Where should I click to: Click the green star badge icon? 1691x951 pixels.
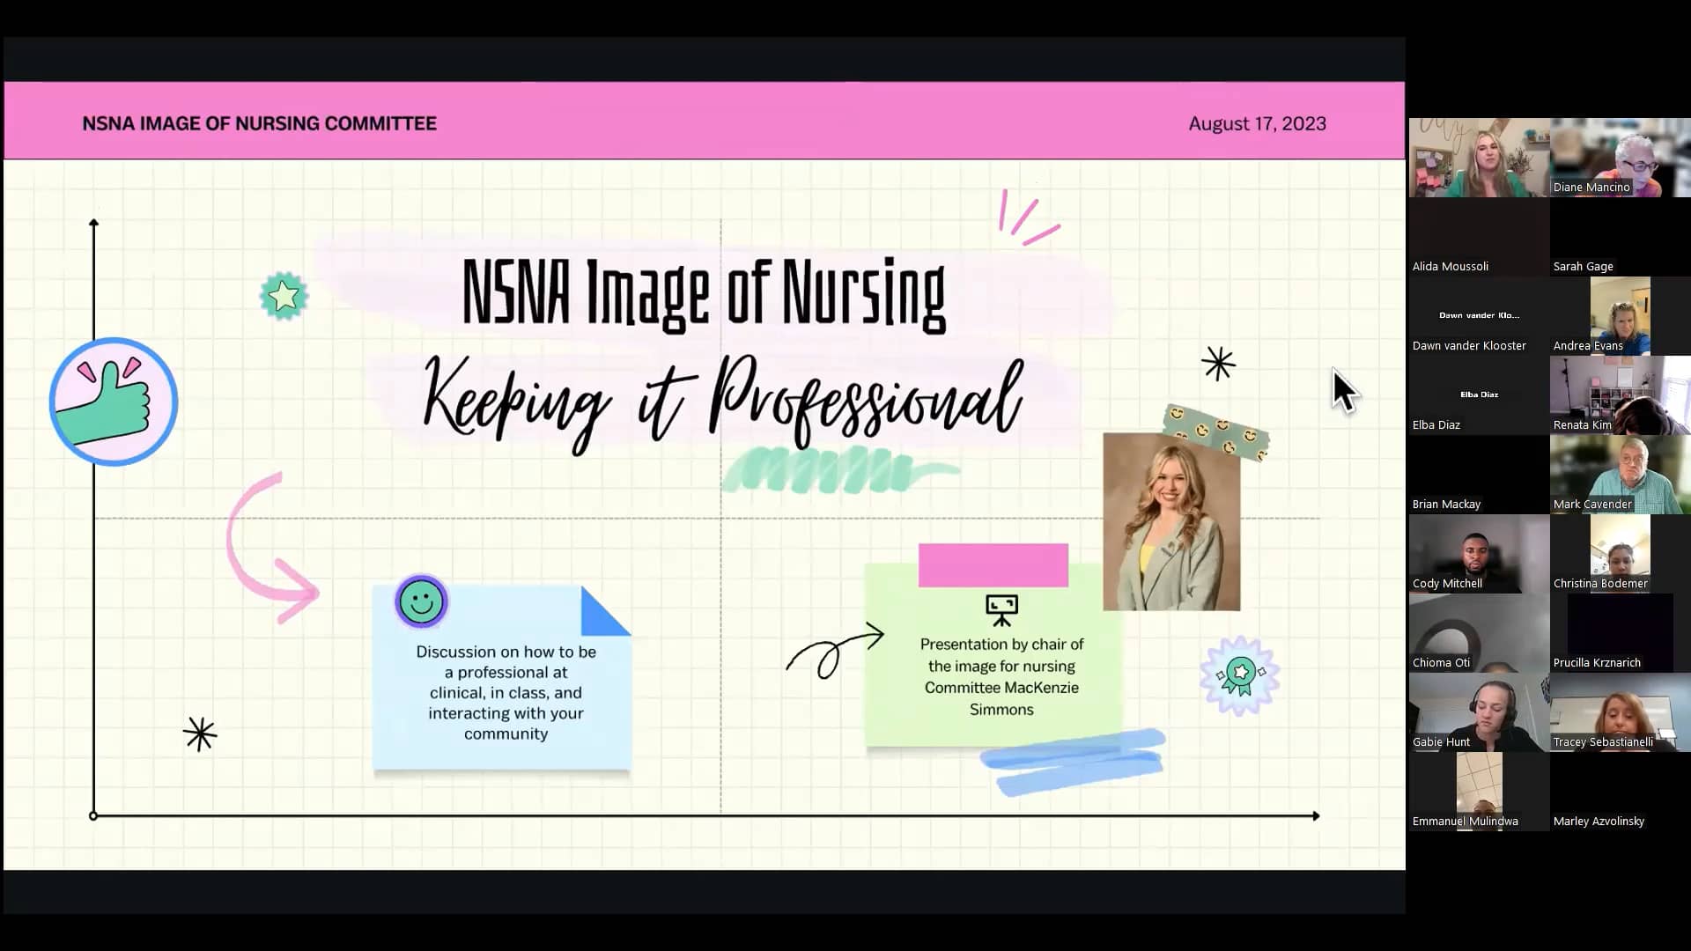[x=284, y=296]
